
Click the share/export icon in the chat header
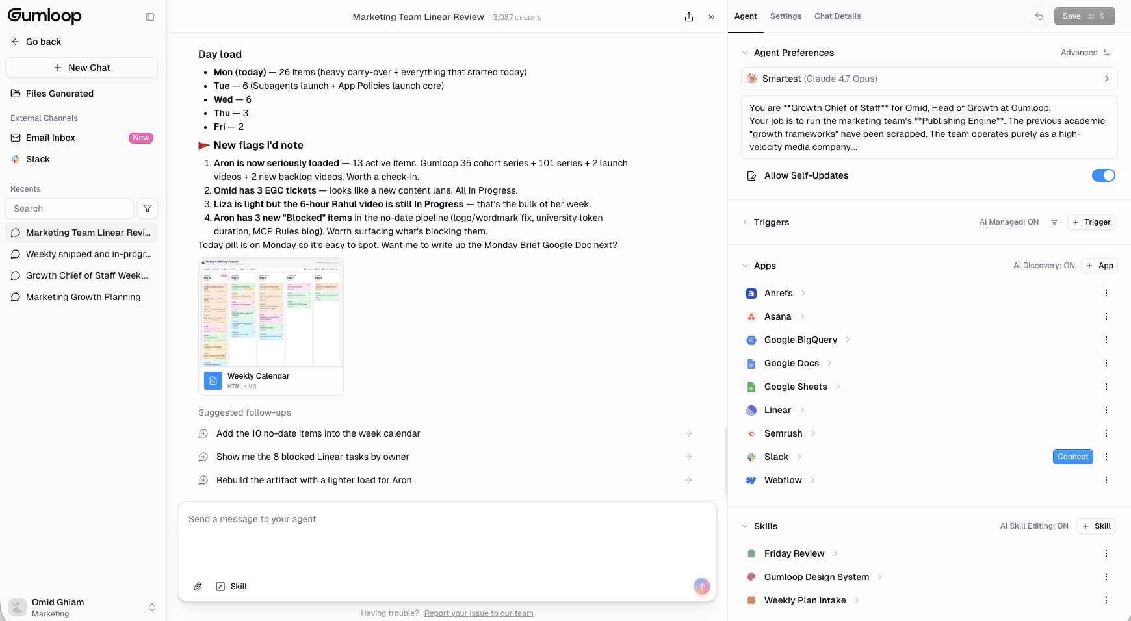point(689,17)
